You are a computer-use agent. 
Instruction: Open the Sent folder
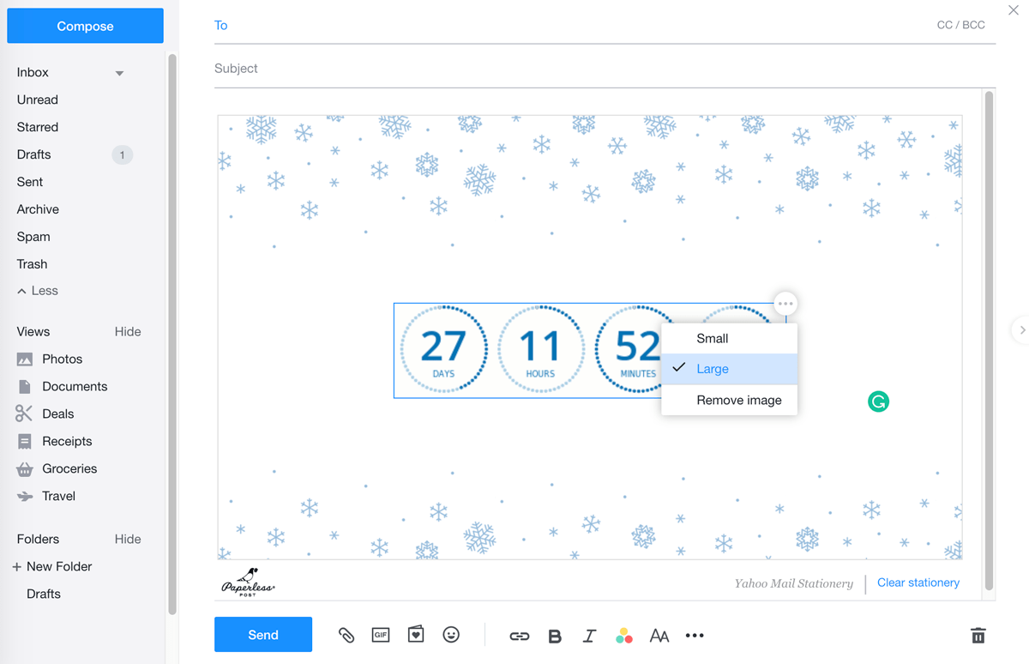pyautogui.click(x=30, y=182)
